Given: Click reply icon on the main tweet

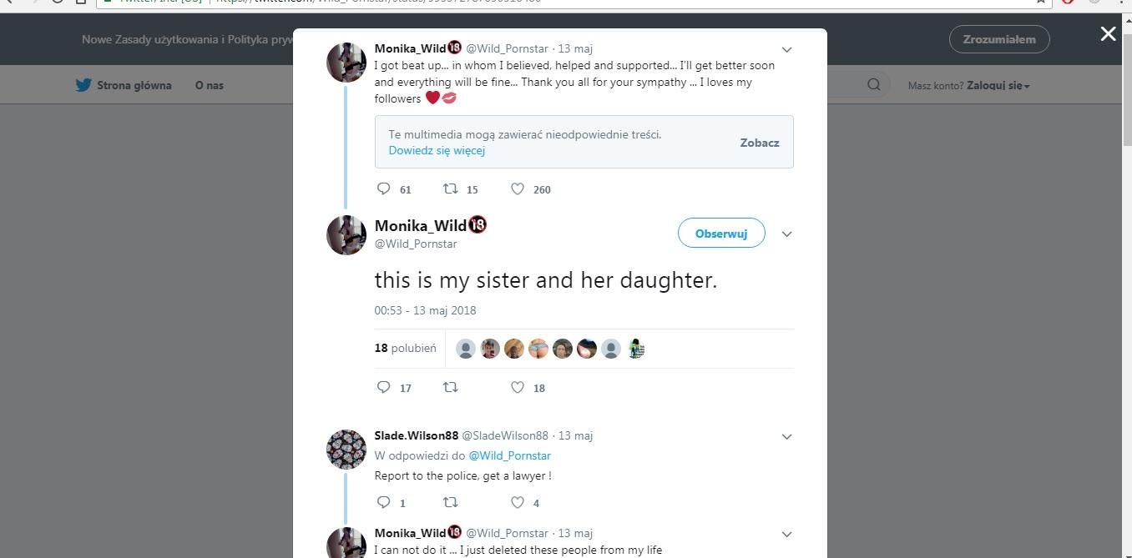Looking at the screenshot, I should tap(384, 387).
